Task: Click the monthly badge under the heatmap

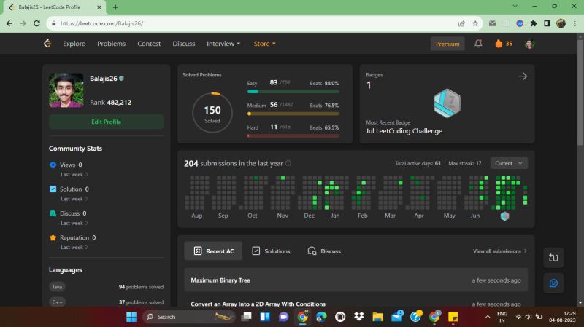Action: [x=504, y=216]
